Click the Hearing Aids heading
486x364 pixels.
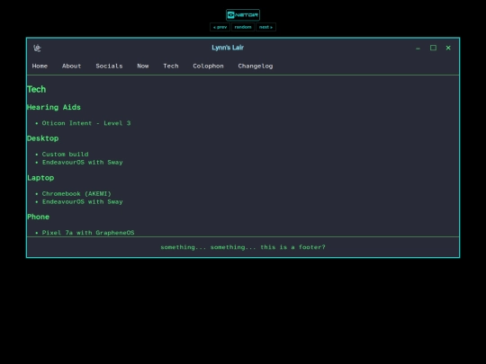[x=54, y=107]
